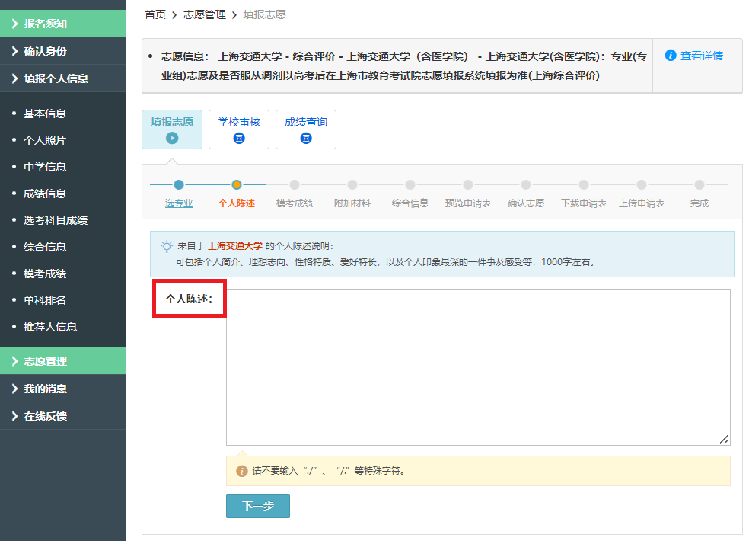749x541 pixels.
Task: Click the text area resize handle
Action: coord(724,440)
